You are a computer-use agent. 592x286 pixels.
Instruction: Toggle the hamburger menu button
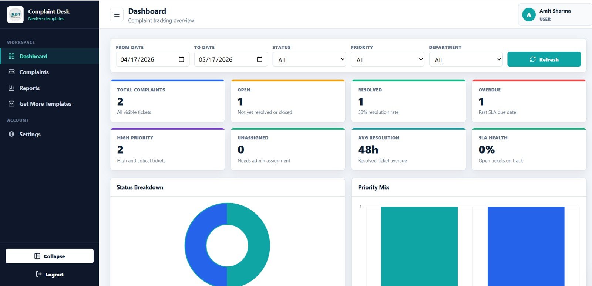pos(117,15)
